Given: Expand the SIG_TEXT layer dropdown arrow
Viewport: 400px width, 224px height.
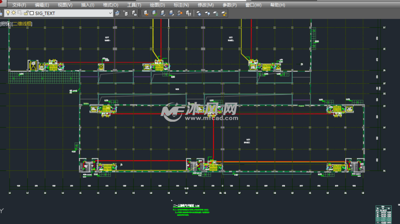Looking at the screenshot, I should coord(110,13).
